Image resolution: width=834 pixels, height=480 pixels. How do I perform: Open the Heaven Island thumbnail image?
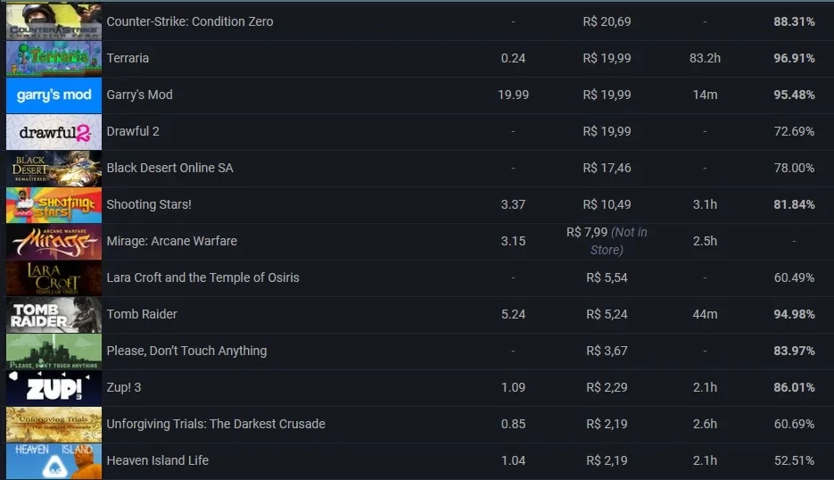click(x=54, y=461)
